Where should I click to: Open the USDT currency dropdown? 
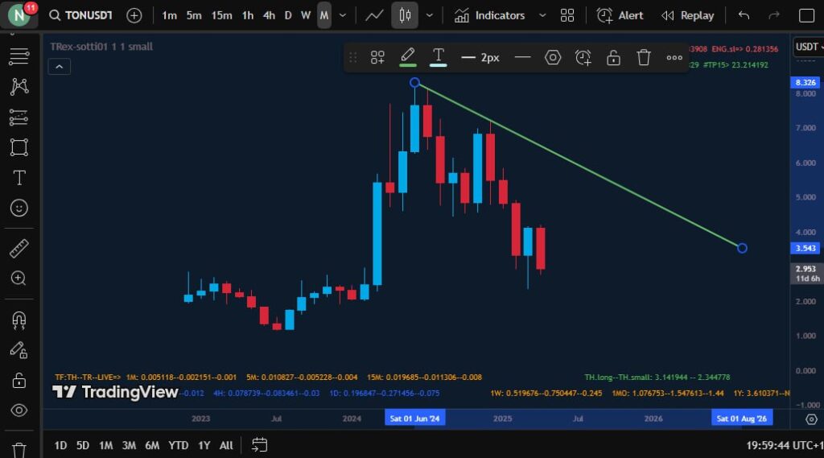click(x=807, y=47)
